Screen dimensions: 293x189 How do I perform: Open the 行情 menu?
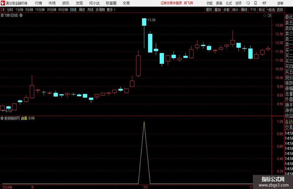click(x=38, y=3)
